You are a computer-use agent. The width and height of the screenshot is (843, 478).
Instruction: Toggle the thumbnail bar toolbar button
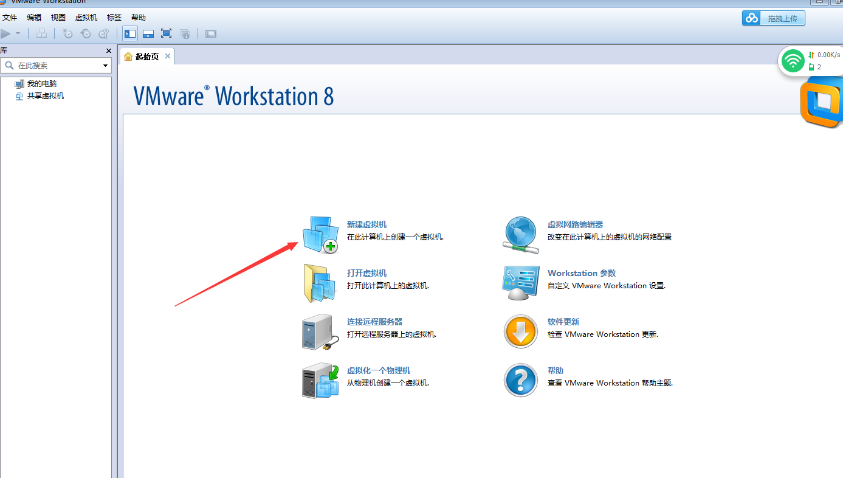tap(148, 33)
